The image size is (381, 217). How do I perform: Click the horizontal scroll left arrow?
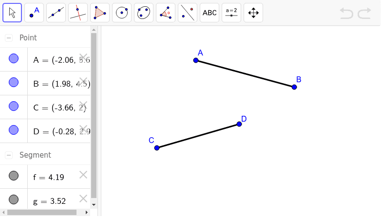[x=3, y=213]
